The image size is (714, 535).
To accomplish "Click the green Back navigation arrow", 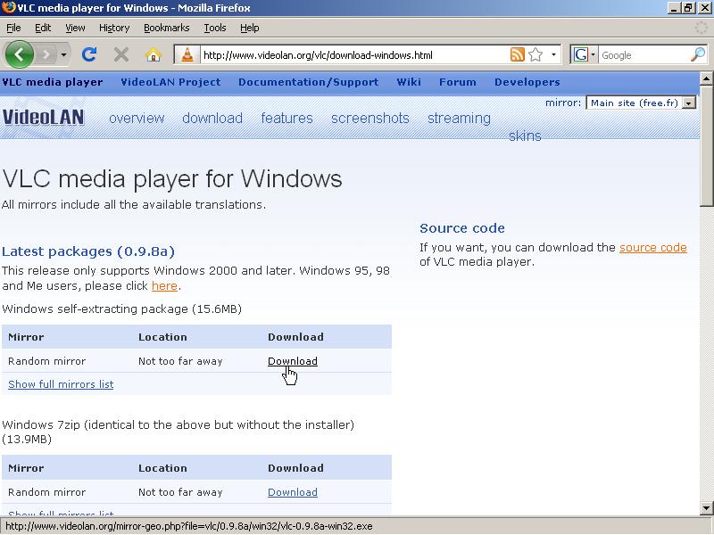I will tap(20, 54).
